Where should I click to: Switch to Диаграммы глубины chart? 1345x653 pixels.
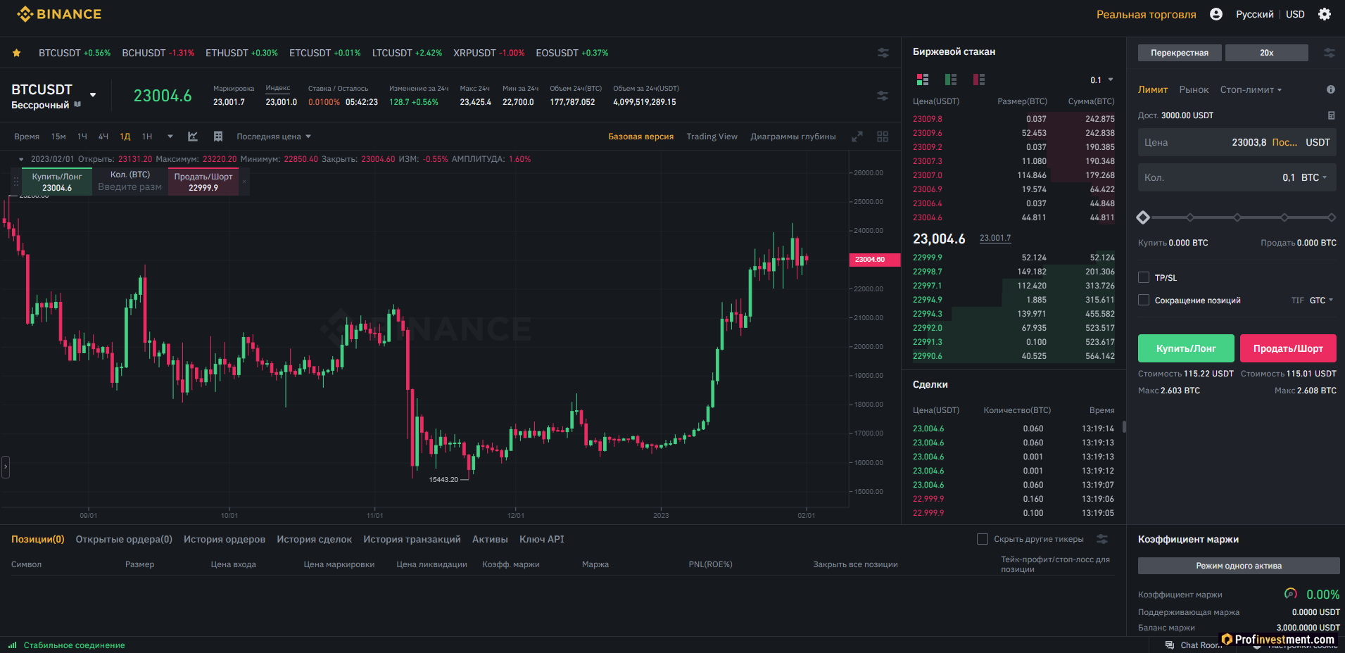click(x=793, y=137)
